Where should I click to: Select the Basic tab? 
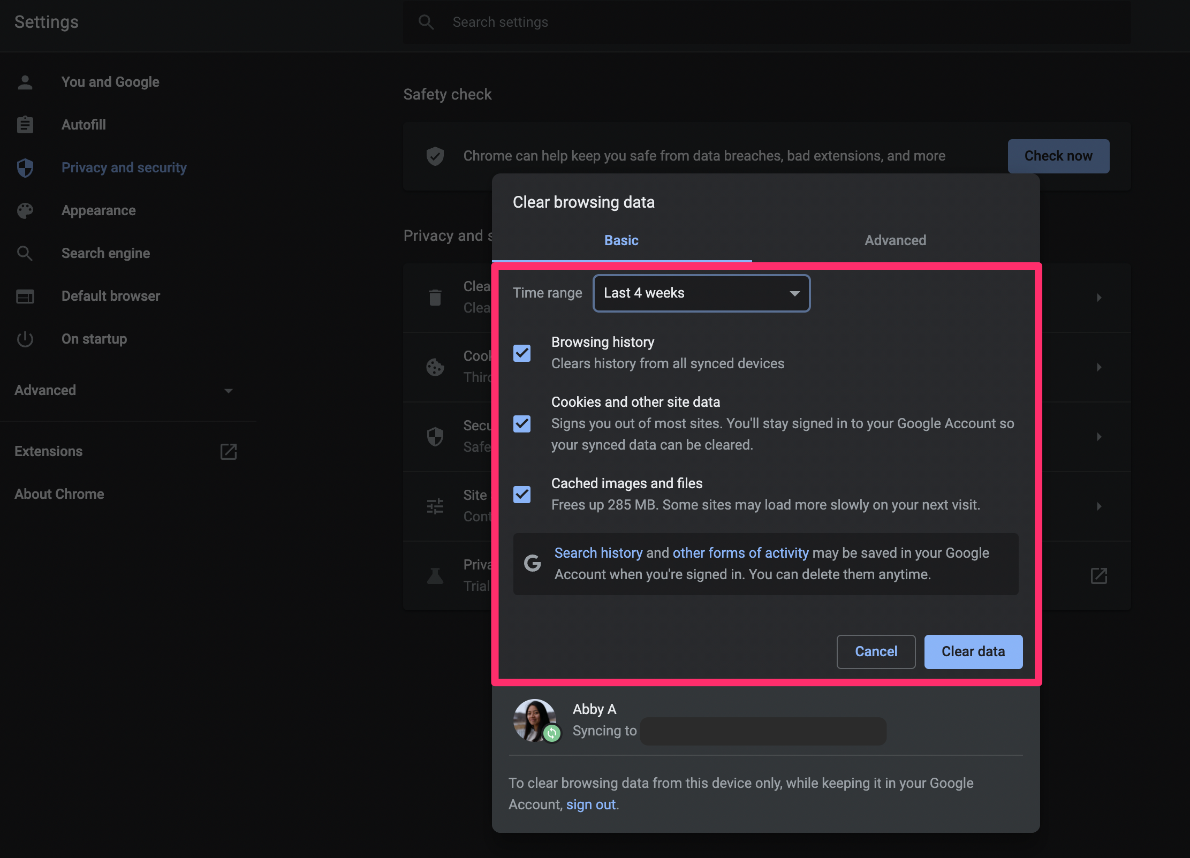coord(622,239)
